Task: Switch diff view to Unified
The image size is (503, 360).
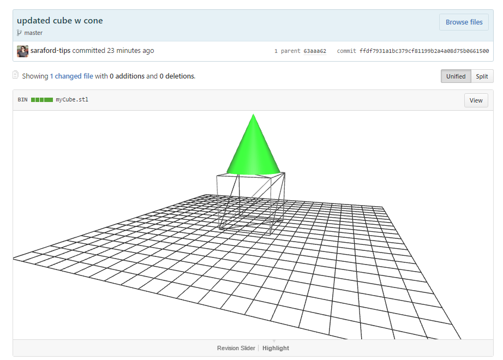Action: pos(456,76)
